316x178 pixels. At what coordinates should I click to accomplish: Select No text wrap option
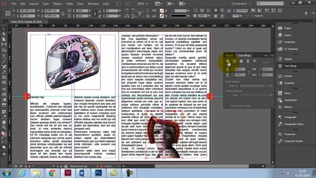pos(228,61)
